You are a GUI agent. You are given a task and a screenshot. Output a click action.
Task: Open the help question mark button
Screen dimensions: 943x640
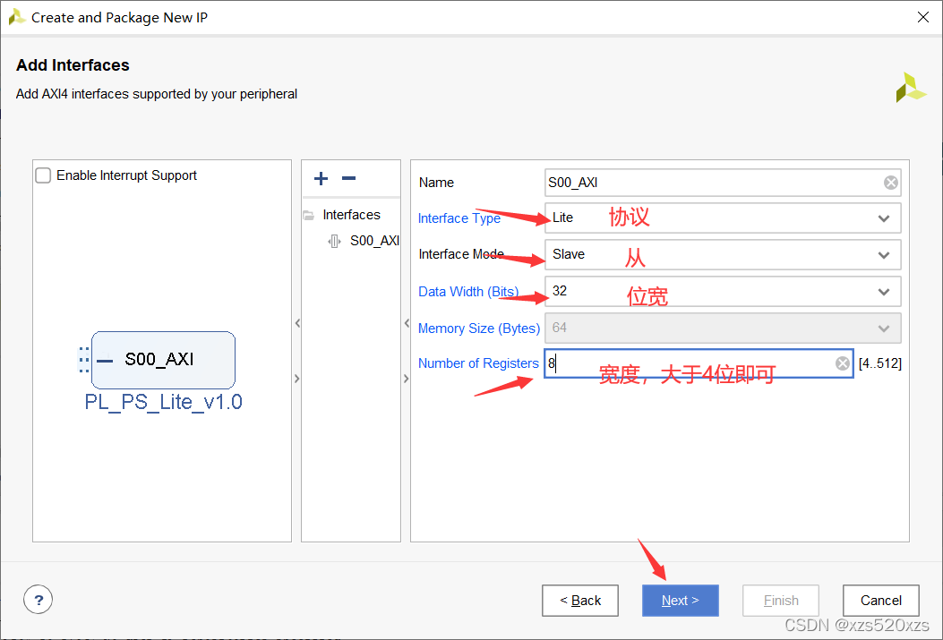click(x=38, y=600)
